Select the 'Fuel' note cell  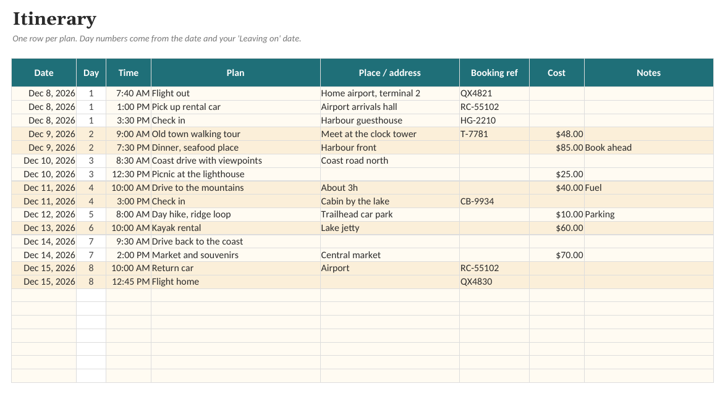pos(649,188)
